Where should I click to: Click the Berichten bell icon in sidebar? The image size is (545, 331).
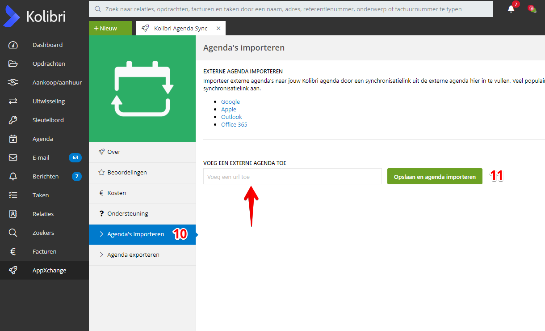point(13,176)
